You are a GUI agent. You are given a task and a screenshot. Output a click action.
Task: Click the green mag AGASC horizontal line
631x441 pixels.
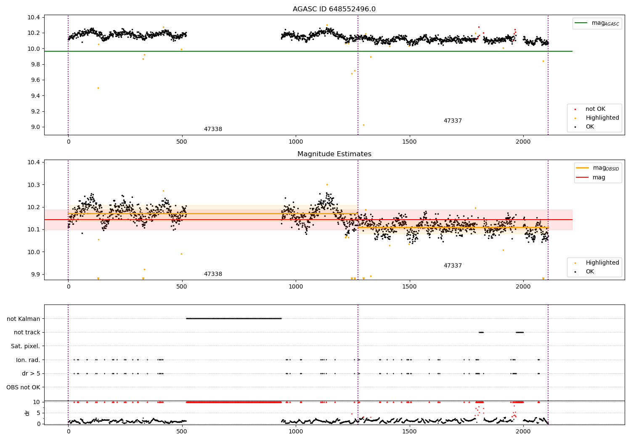click(308, 51)
